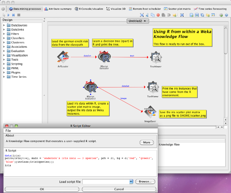Screen dimensions: 231x193
Task: Expand Visualization folder
Action: (4, 55)
